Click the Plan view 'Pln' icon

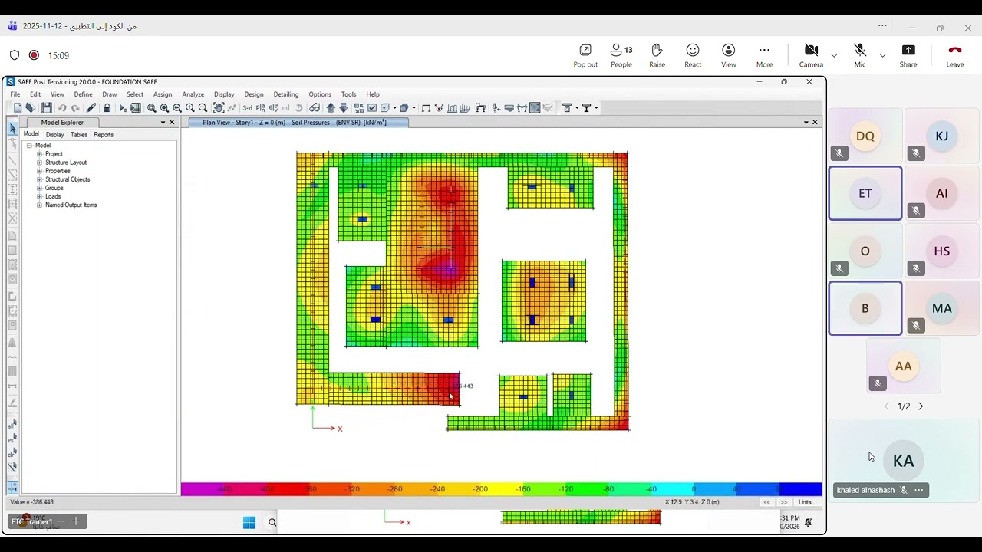(x=260, y=108)
